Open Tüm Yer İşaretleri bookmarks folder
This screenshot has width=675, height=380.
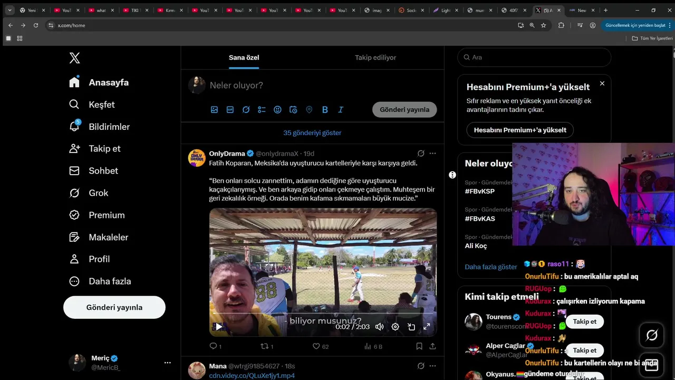[x=652, y=39]
